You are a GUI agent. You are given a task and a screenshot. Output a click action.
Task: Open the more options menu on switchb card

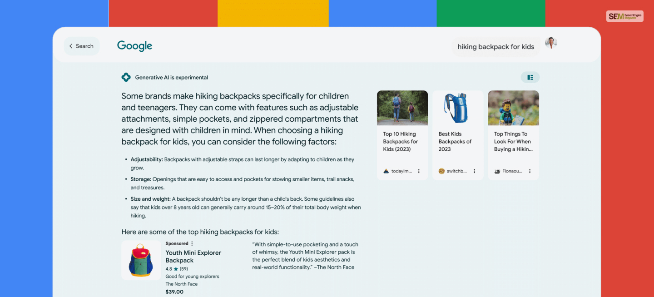[474, 171]
